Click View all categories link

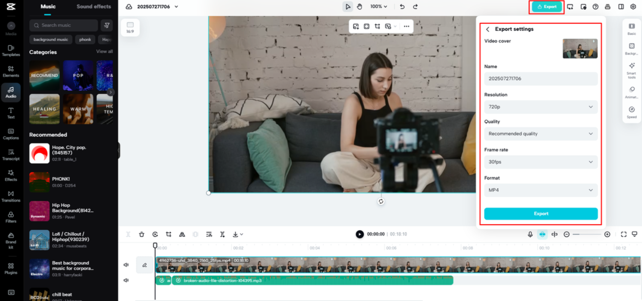[104, 51]
